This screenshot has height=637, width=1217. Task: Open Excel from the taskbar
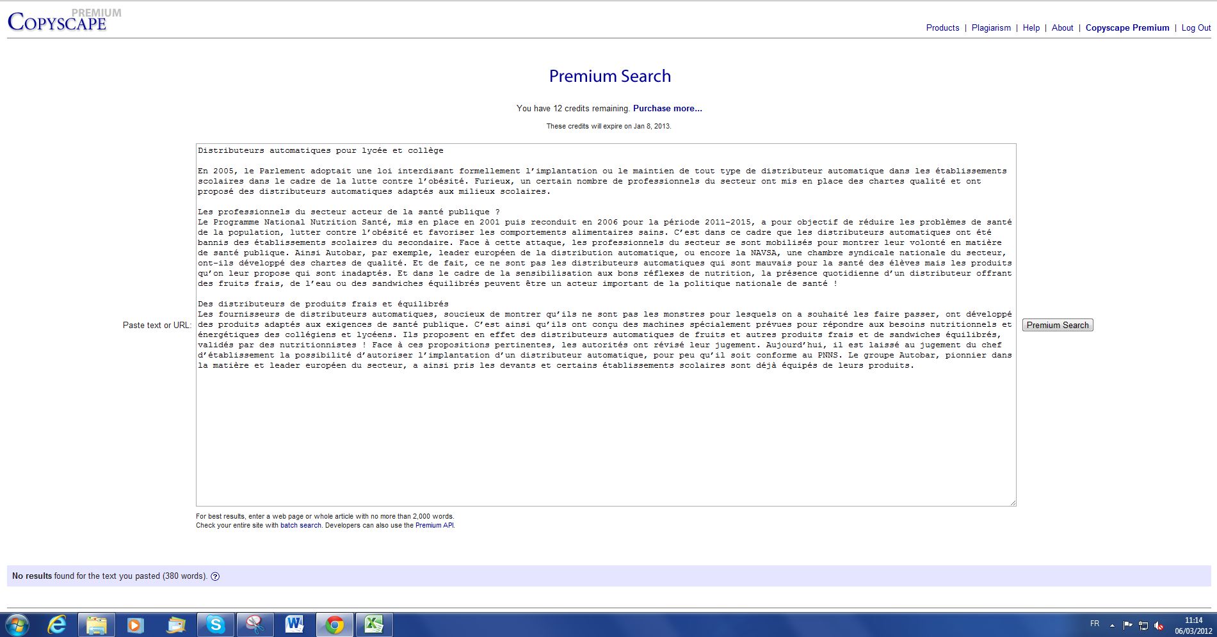click(374, 624)
